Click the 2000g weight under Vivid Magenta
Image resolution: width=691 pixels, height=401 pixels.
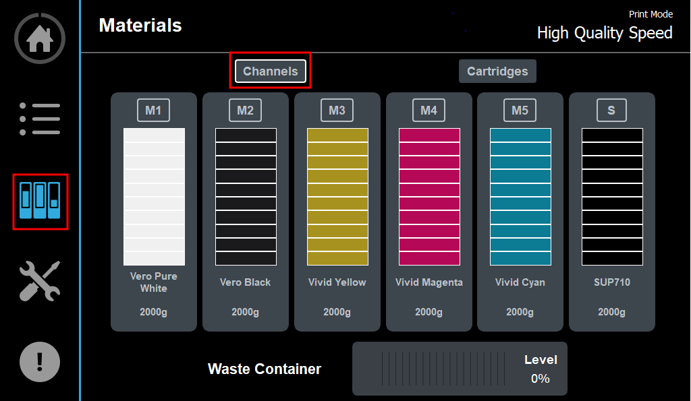[429, 312]
